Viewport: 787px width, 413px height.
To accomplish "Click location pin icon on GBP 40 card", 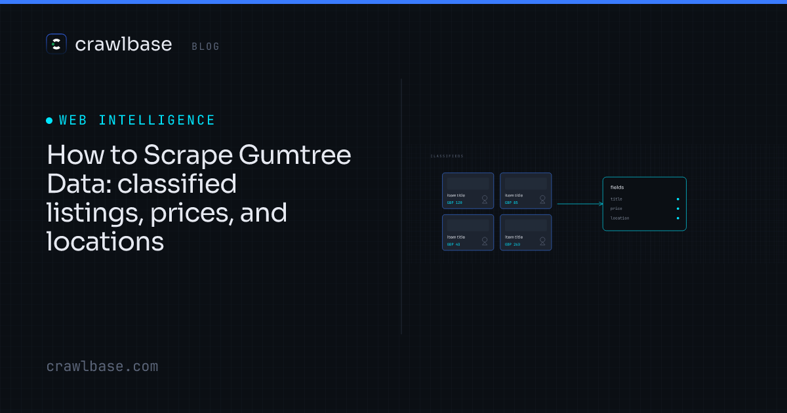I will click(485, 241).
